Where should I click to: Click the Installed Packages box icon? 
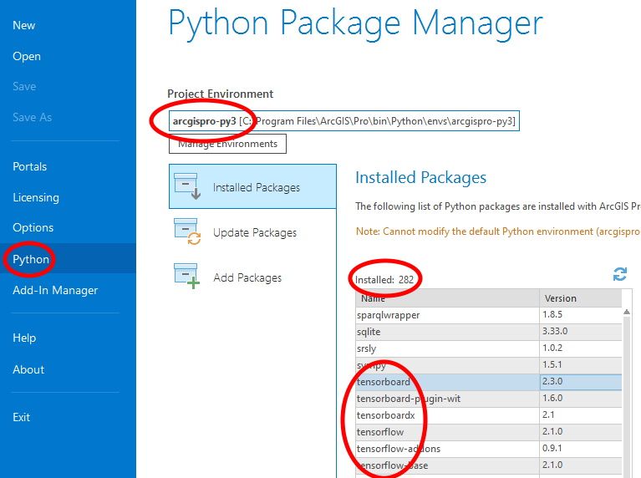(186, 187)
